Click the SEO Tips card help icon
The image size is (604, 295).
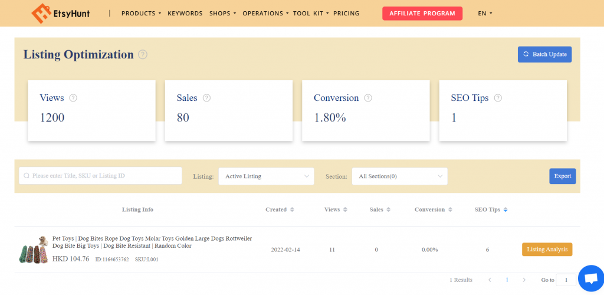(498, 98)
